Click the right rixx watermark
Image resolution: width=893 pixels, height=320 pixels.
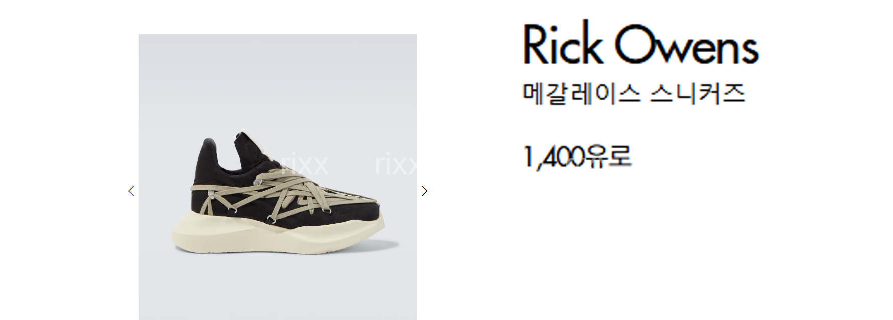[396, 164]
